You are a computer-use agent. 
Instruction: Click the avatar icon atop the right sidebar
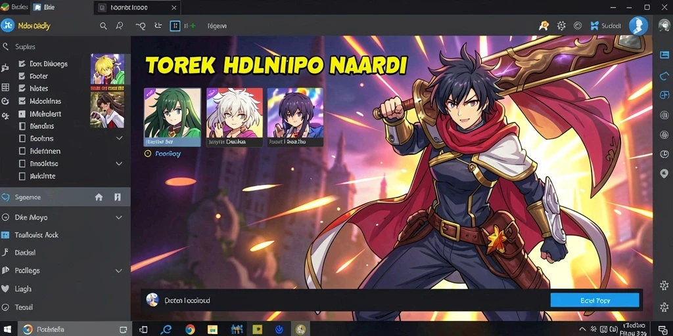(x=664, y=26)
